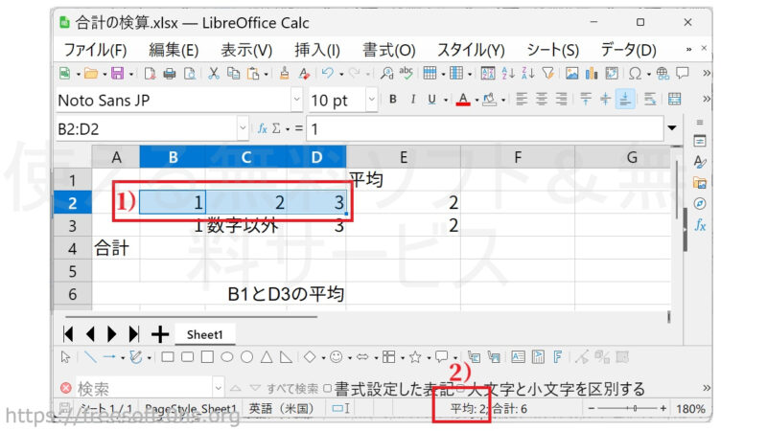Screen dimensions: 767x431
Task: Toggle Underline formatting
Action: coord(431,100)
